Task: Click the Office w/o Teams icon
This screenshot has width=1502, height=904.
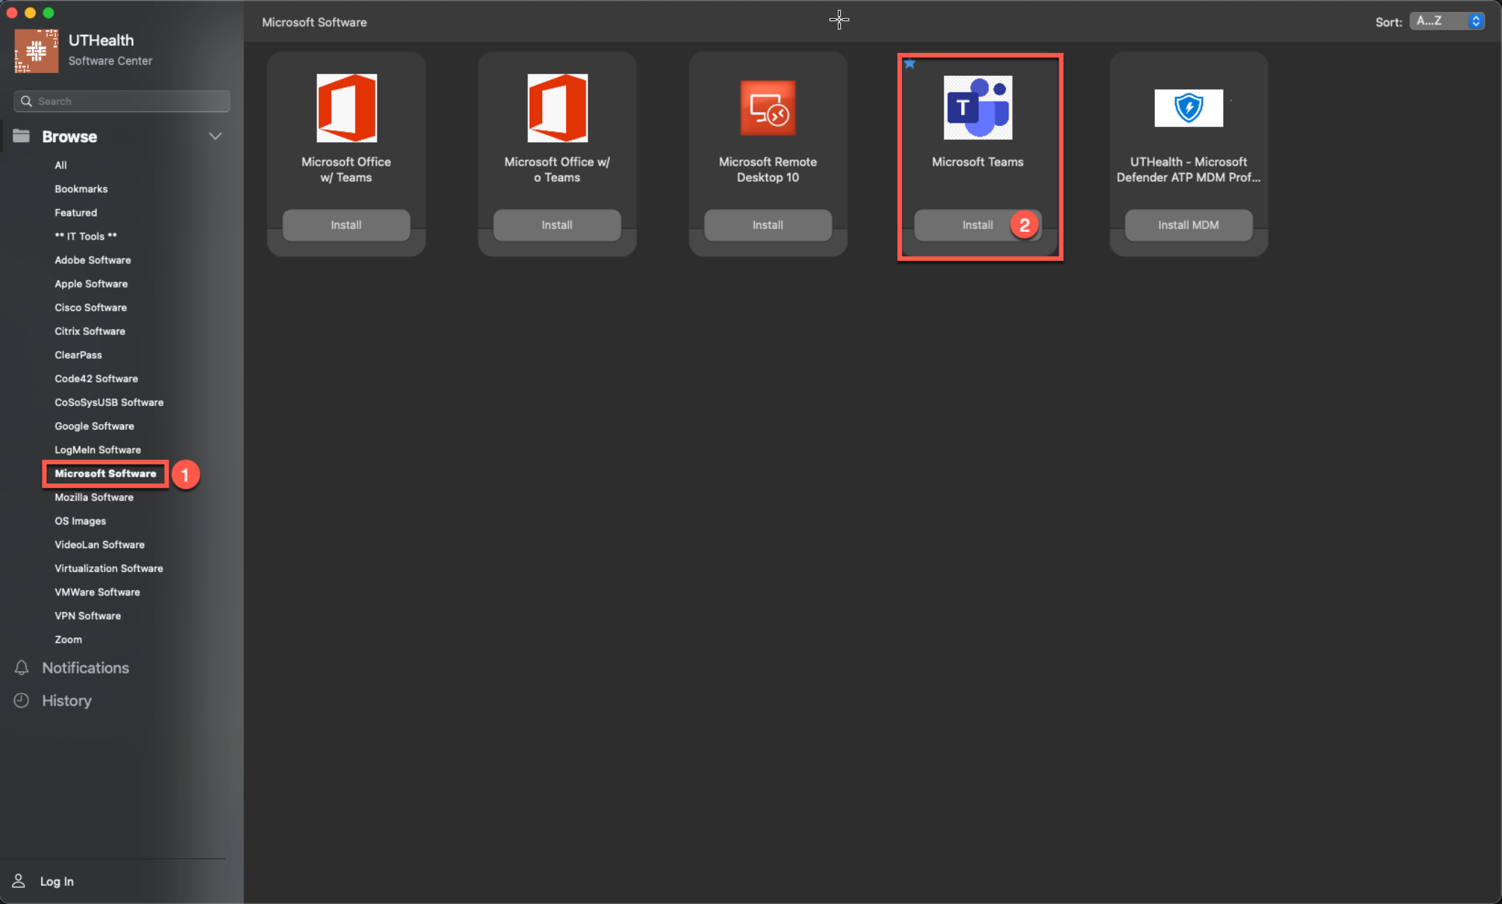Action: click(x=557, y=108)
